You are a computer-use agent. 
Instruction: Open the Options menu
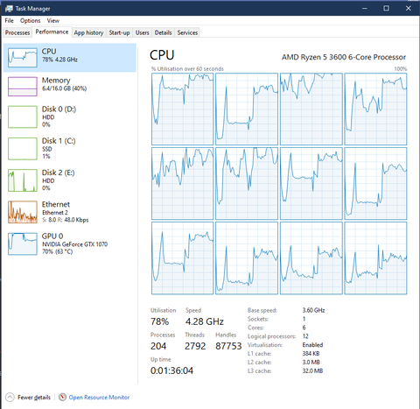(x=30, y=21)
